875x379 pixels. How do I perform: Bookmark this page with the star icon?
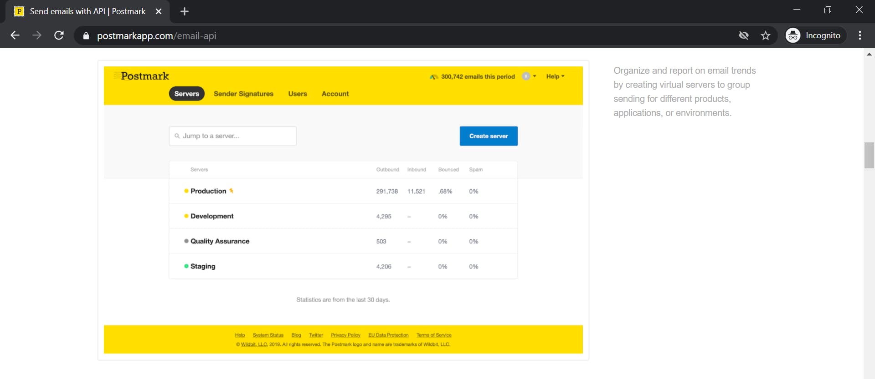coord(766,35)
